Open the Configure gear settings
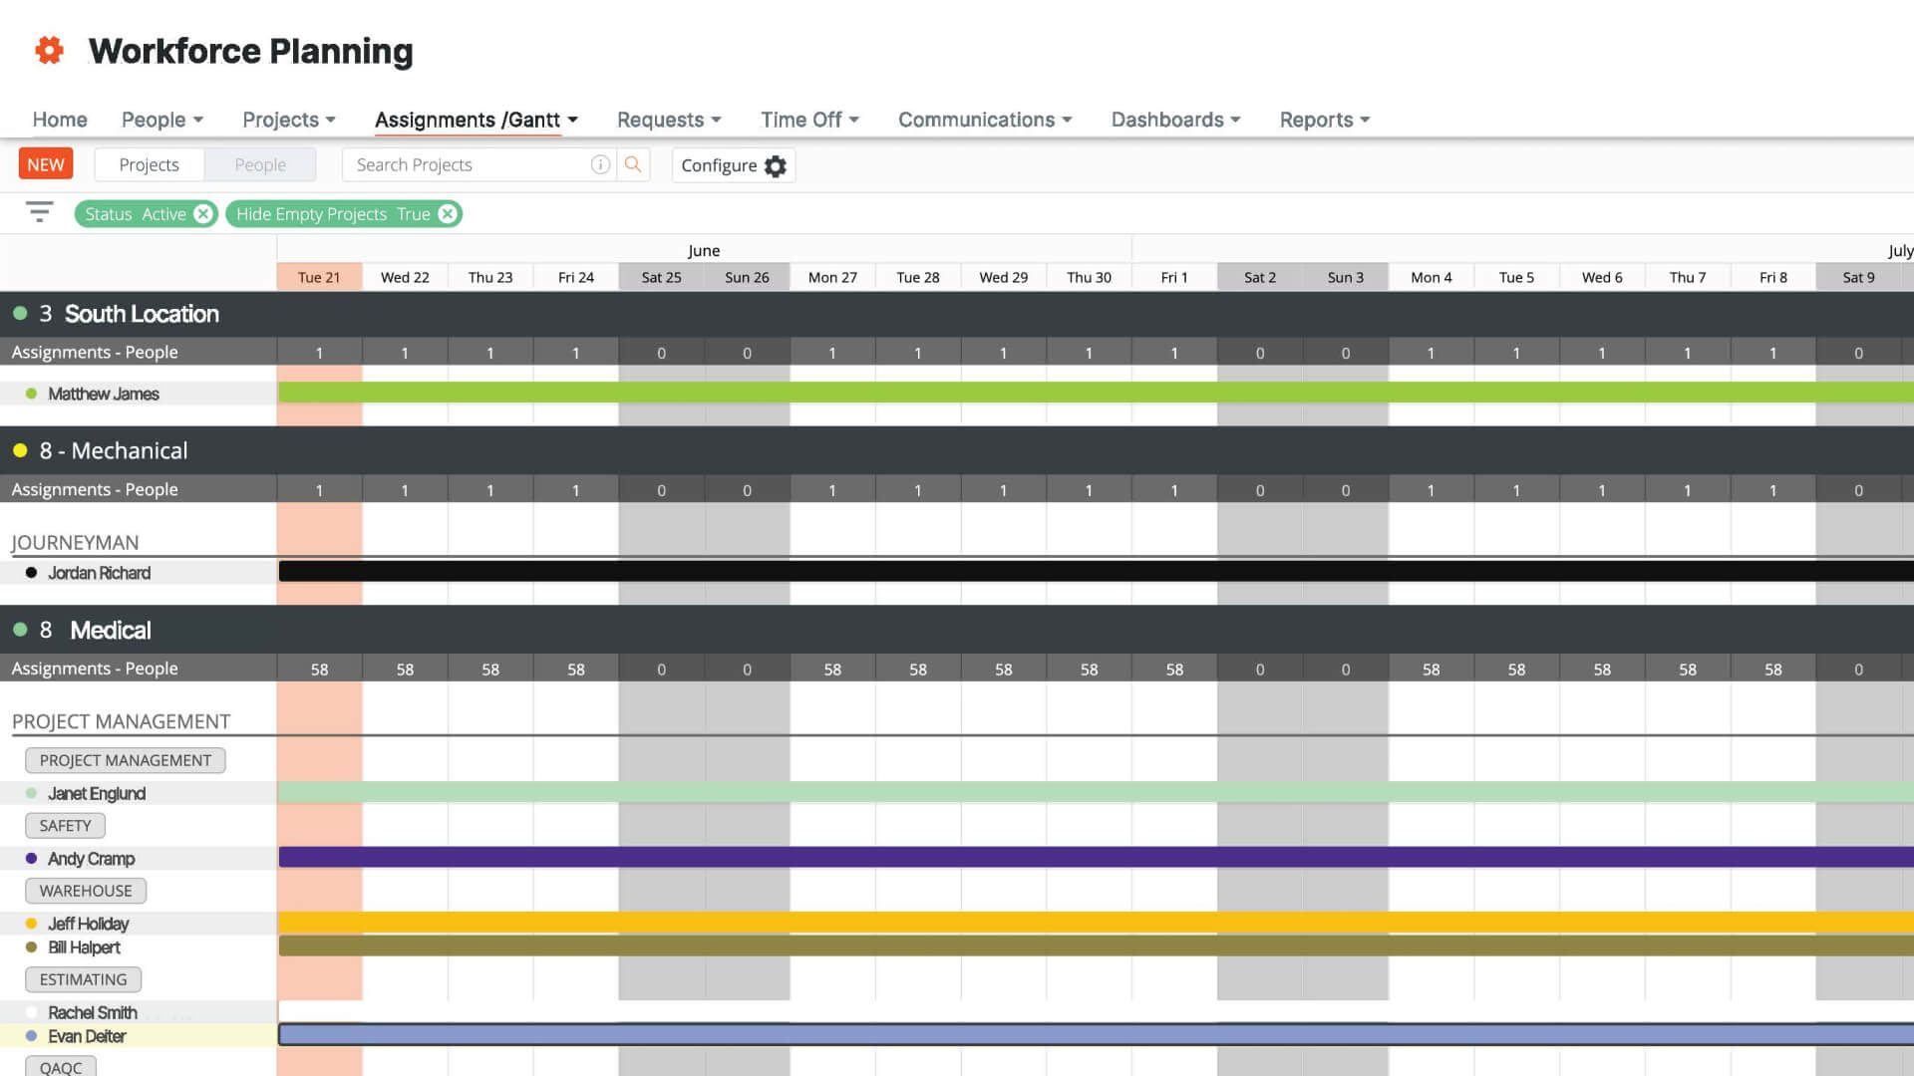This screenshot has width=1914, height=1076. point(777,165)
